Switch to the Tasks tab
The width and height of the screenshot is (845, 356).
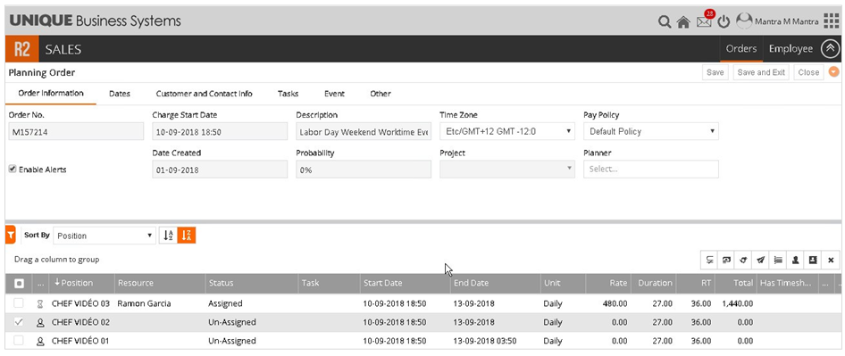289,94
